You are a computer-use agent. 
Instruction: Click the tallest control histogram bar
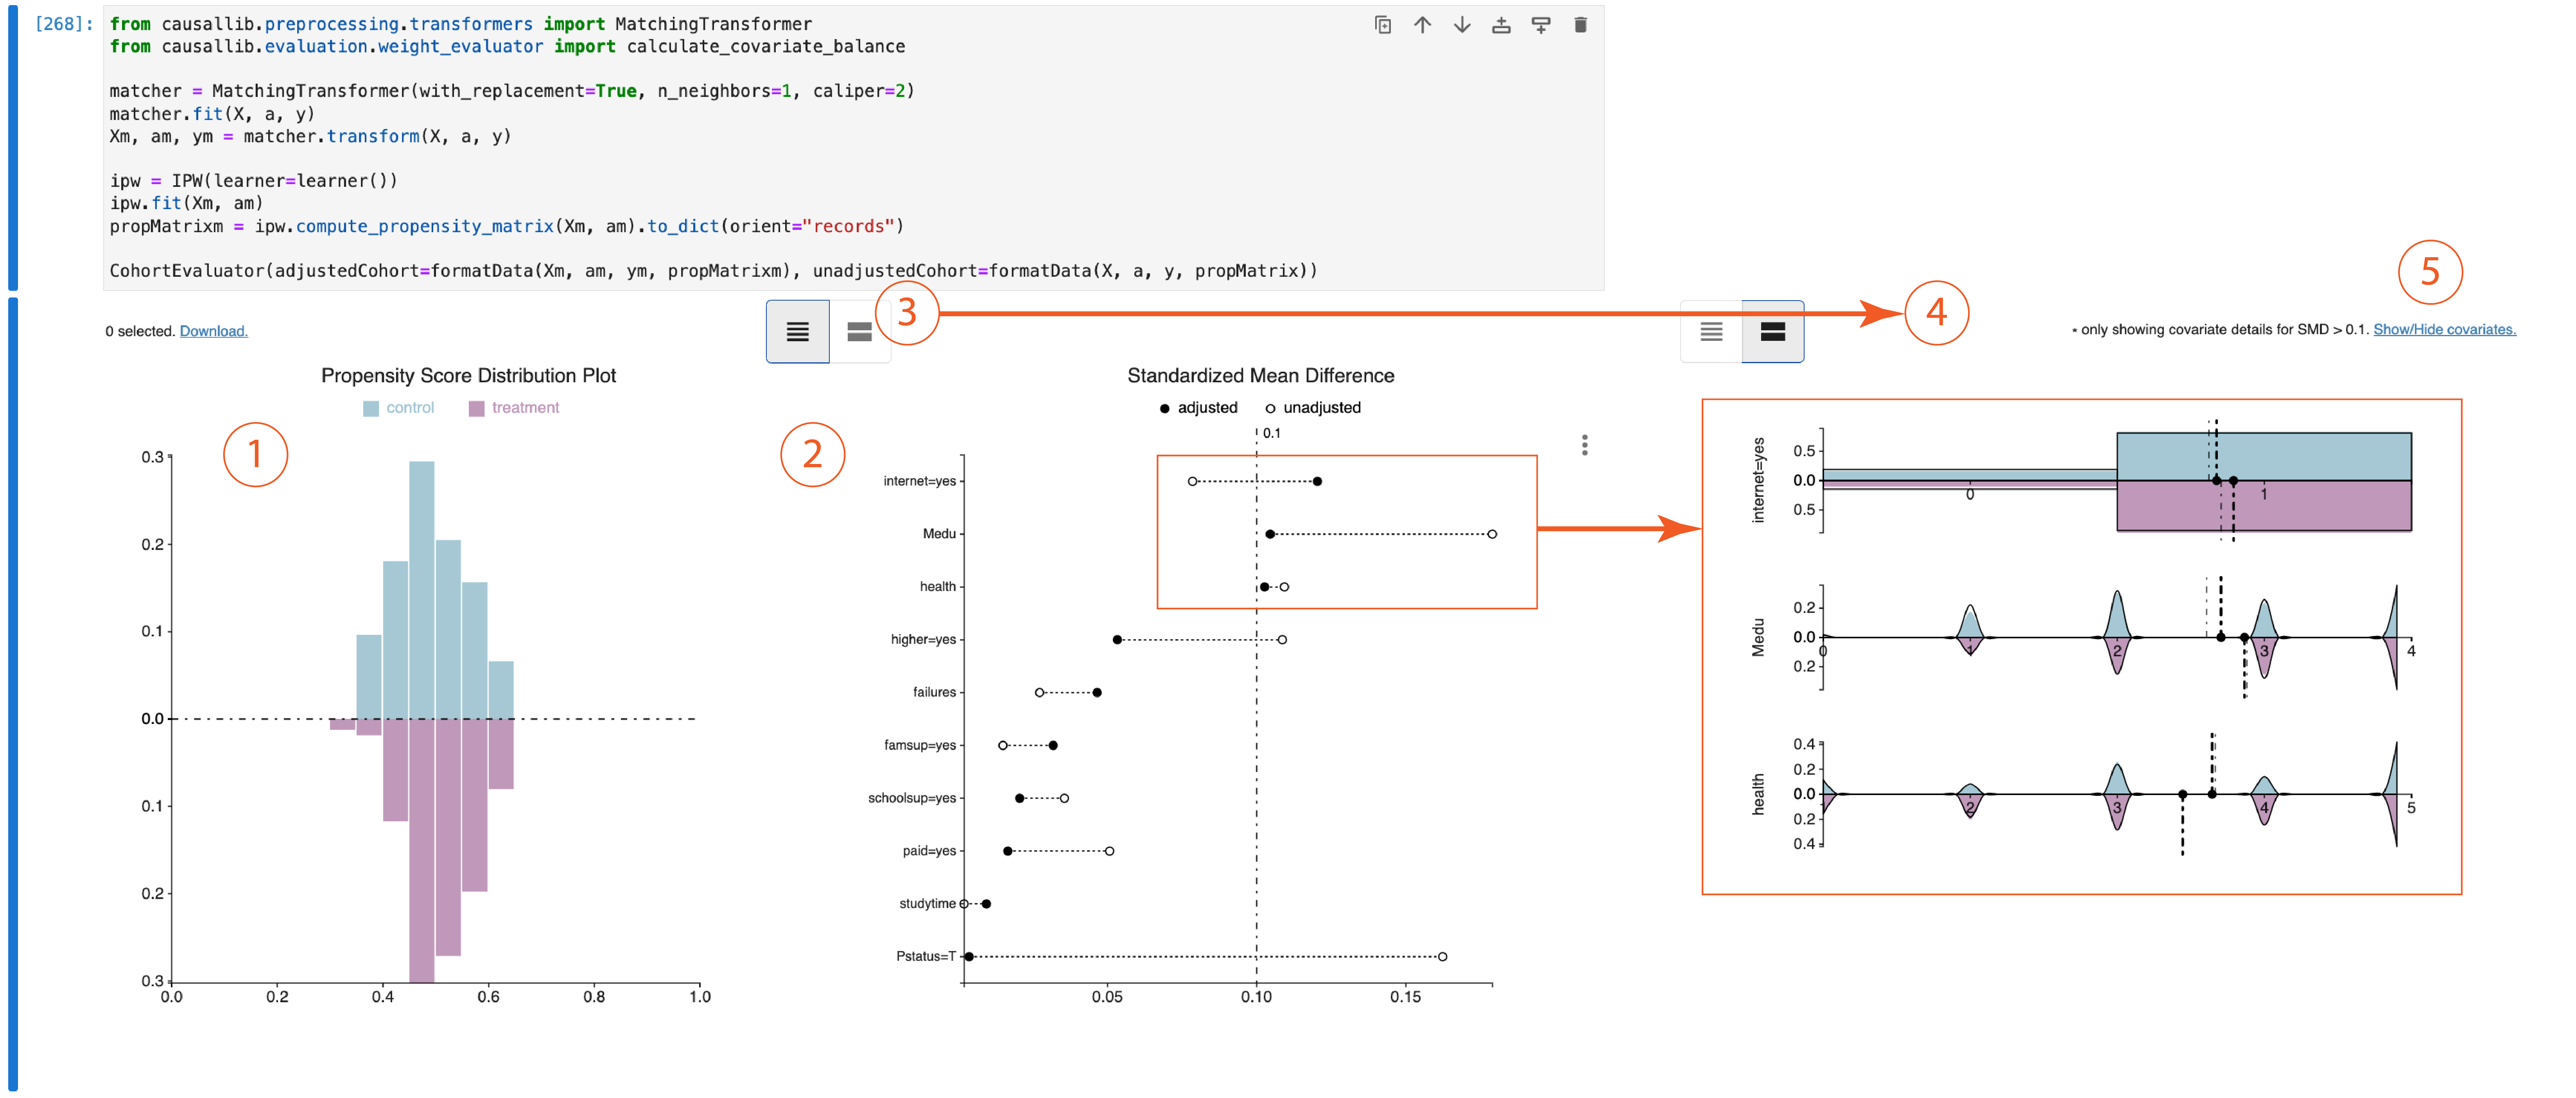[421, 589]
